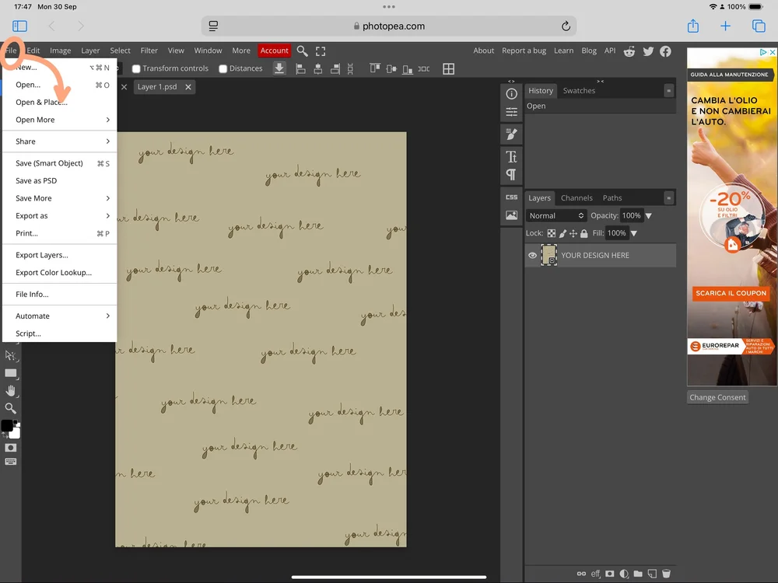Select the Hand tool

tap(11, 390)
